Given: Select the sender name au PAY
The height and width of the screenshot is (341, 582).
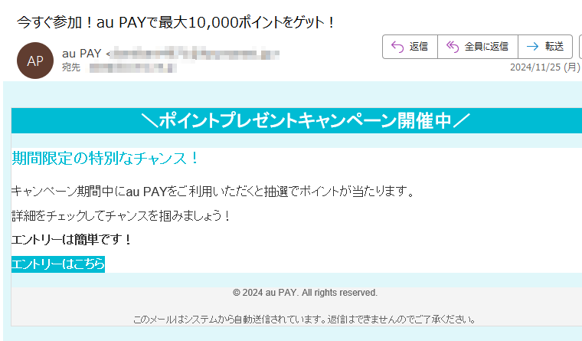Looking at the screenshot, I should click(82, 54).
